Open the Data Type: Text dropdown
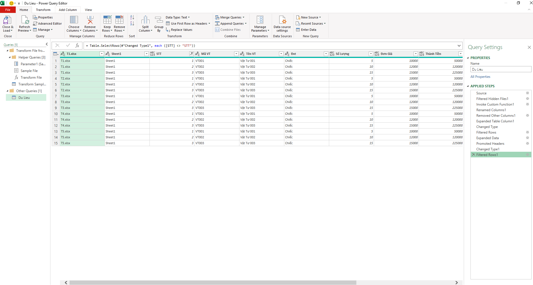Image resolution: width=533 pixels, height=285 pixels. (177, 17)
